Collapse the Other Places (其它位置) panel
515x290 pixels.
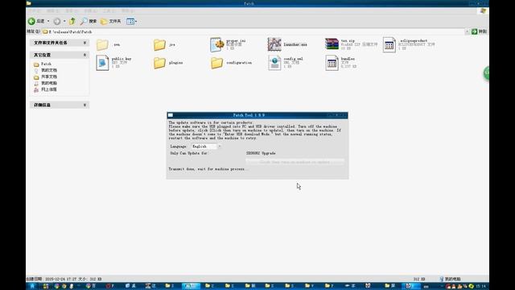coord(84,55)
